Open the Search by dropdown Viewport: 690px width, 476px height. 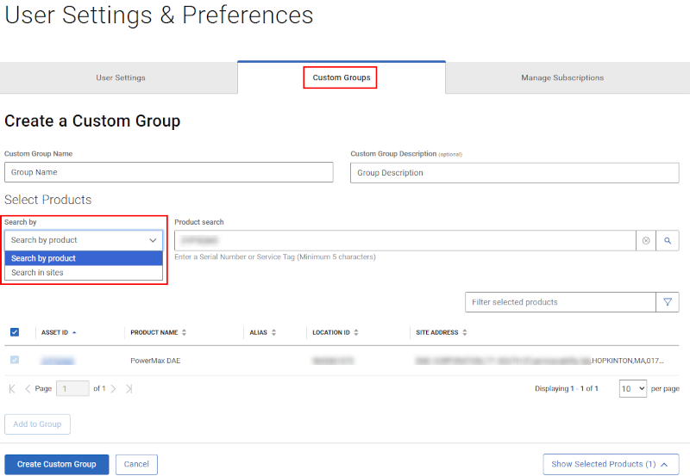(x=84, y=240)
